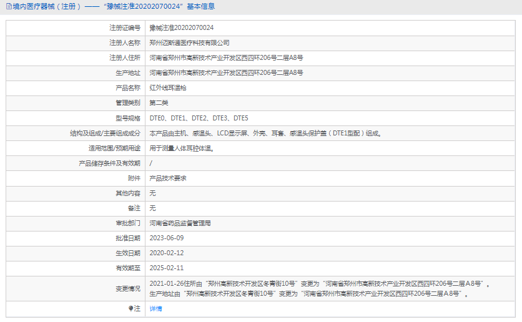Click expiry date 2025-02-11
This screenshot has width=522, height=322.
coord(167,268)
